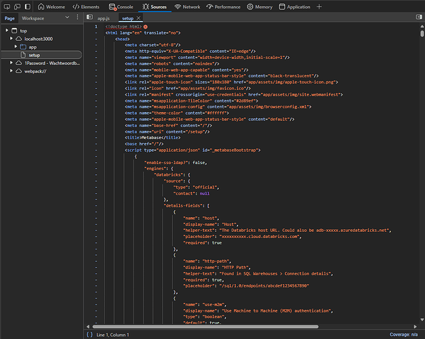Click the pretty print braces button

pyautogui.click(x=89, y=335)
